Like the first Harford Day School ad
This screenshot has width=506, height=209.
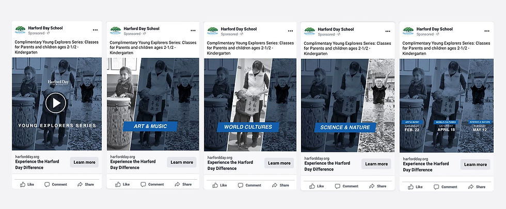[27, 184]
